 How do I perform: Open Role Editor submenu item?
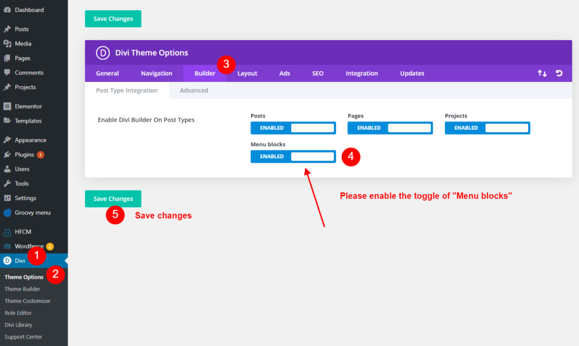click(x=18, y=313)
